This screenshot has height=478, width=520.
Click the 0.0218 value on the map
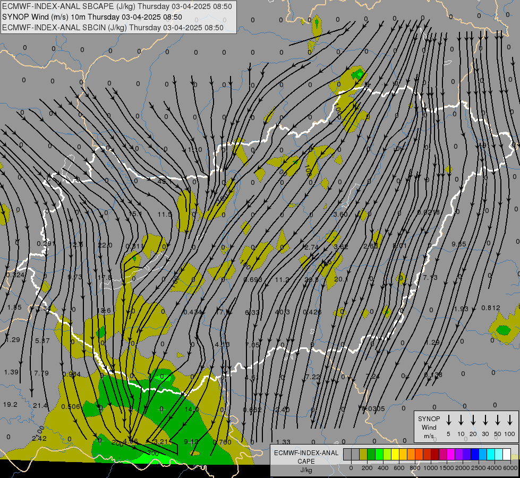(429, 212)
